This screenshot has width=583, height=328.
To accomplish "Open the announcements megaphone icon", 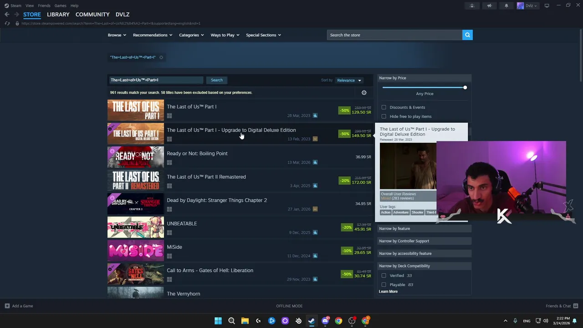I will (x=489, y=5).
